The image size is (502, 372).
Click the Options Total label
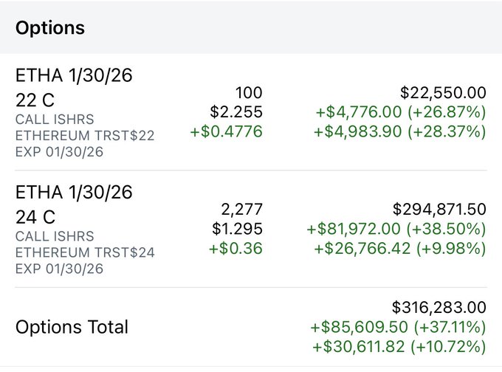click(72, 327)
